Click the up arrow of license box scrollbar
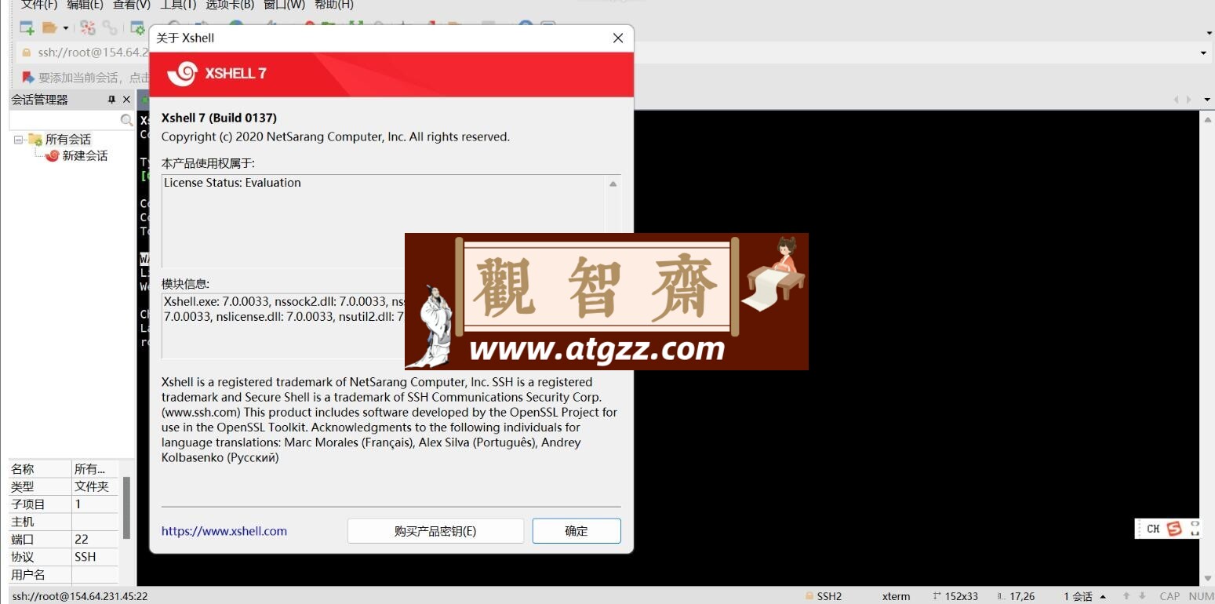 click(613, 184)
